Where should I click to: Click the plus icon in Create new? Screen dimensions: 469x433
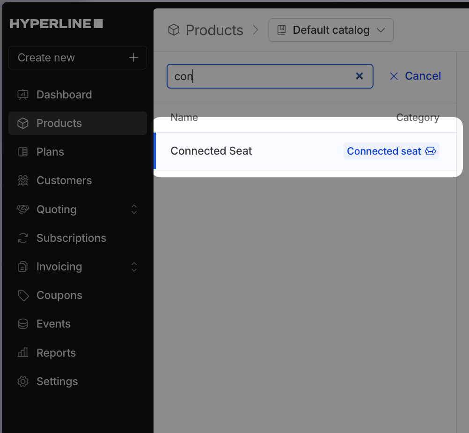point(133,58)
